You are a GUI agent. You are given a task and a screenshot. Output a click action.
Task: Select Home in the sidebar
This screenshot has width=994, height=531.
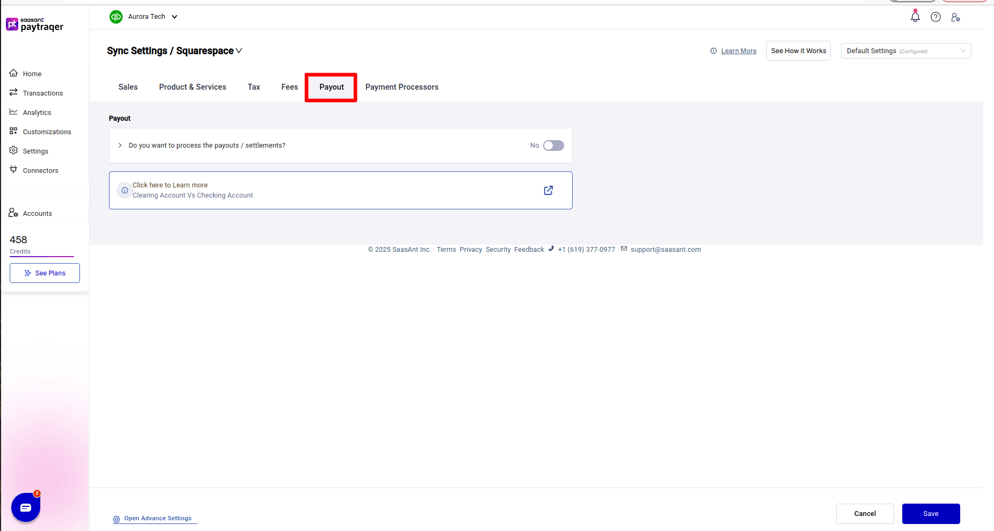(x=32, y=74)
